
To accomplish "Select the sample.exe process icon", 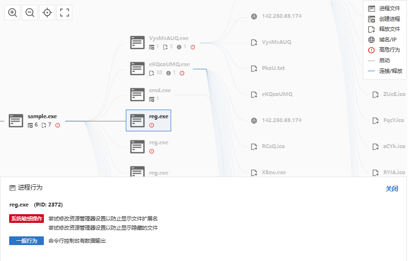I will [16, 121].
